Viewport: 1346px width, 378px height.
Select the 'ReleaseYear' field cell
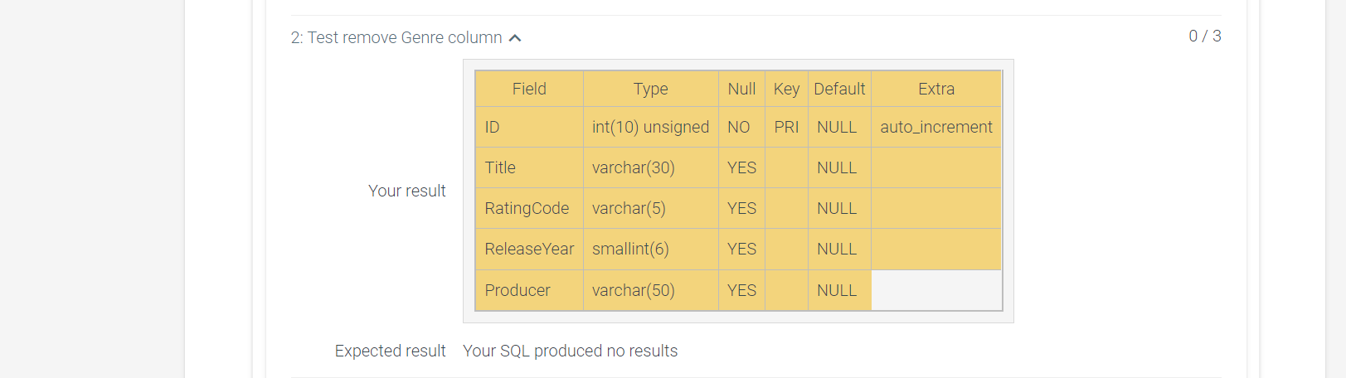(529, 249)
